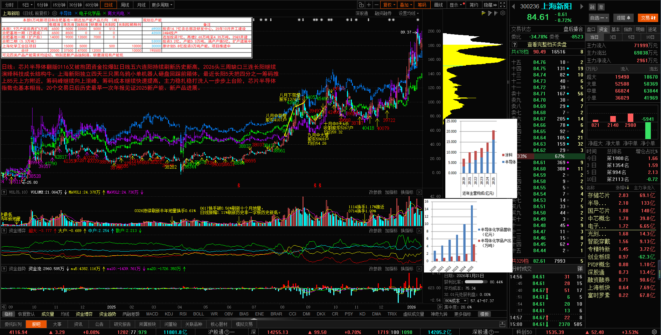
Task: Jump chart timeline to earliest data
Action: (4, 307)
